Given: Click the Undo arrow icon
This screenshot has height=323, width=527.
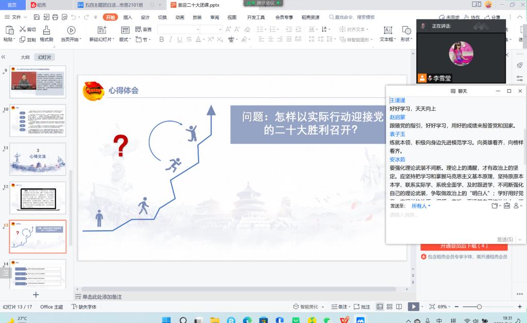Looking at the screenshot, I should tap(74, 17).
